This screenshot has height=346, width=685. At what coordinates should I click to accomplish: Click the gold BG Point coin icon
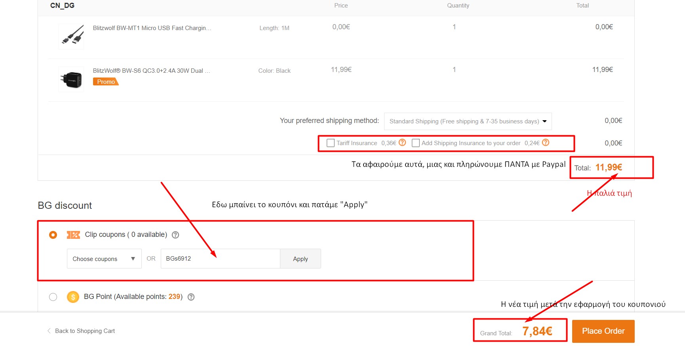[73, 297]
